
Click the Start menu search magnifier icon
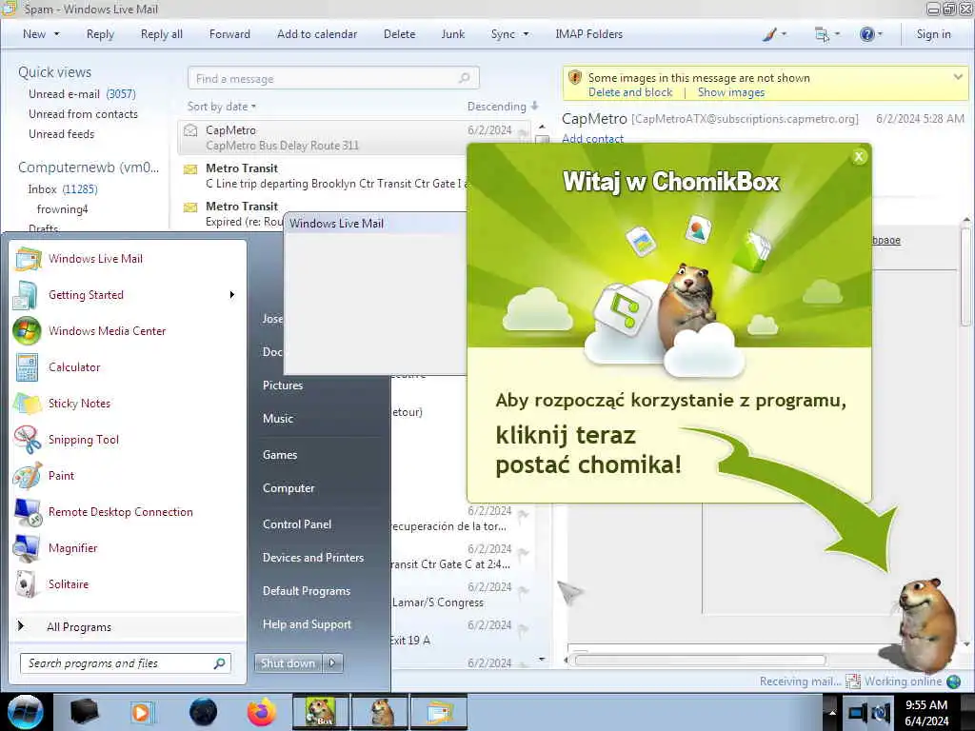point(220,663)
